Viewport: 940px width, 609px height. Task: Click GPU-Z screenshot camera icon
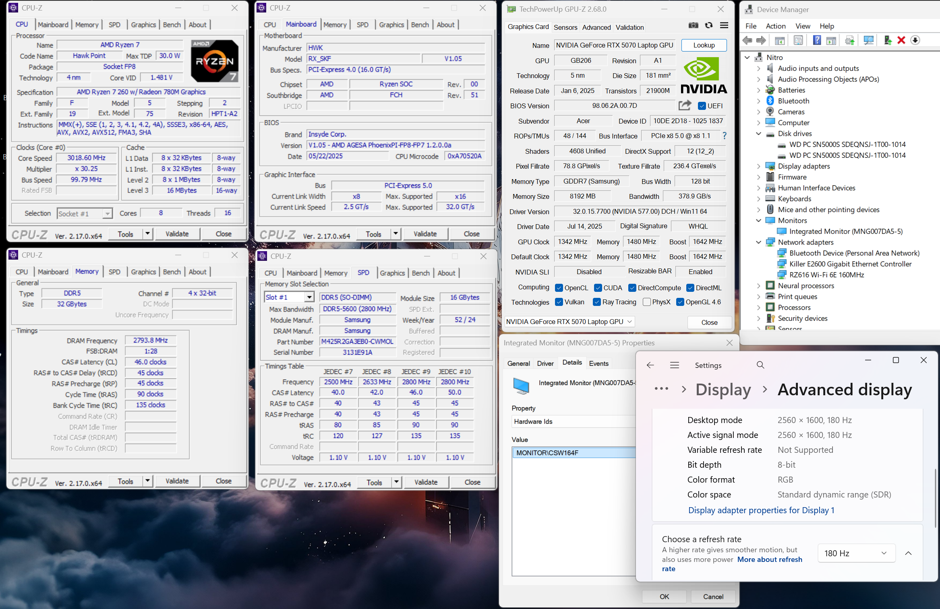[x=693, y=25]
